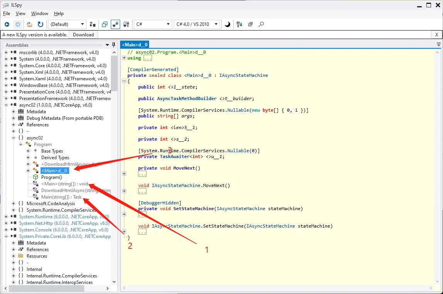Select the System.Net.Http assembly
Screen dimensions: 443x294
click(x=64, y=223)
